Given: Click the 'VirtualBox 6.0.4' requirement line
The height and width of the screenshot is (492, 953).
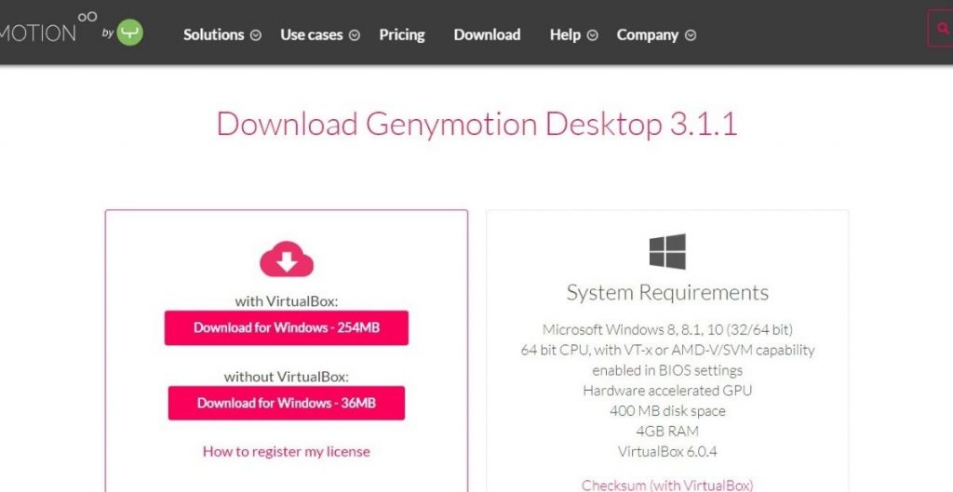Looking at the screenshot, I should pos(667,452).
